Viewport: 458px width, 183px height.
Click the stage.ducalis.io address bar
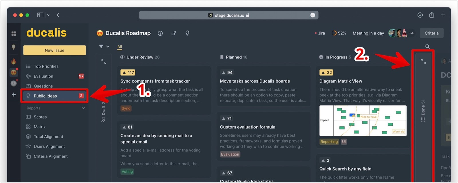[x=229, y=15]
